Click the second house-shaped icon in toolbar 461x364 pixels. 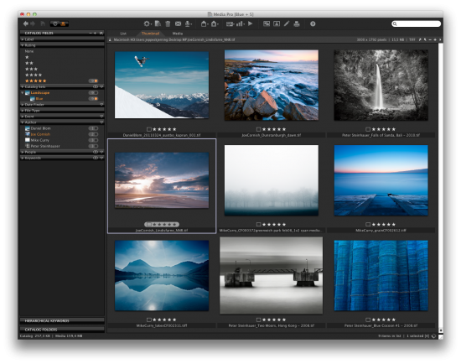pos(215,23)
